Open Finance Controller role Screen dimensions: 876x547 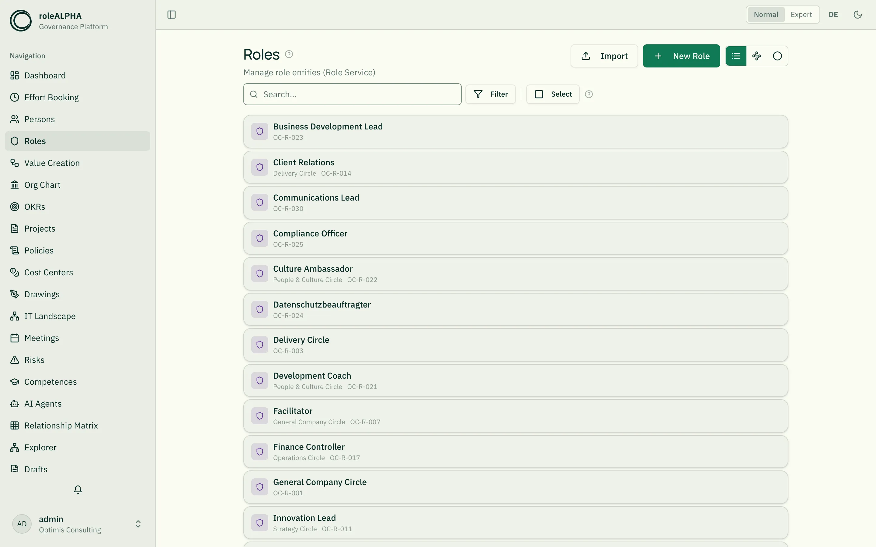(x=516, y=452)
